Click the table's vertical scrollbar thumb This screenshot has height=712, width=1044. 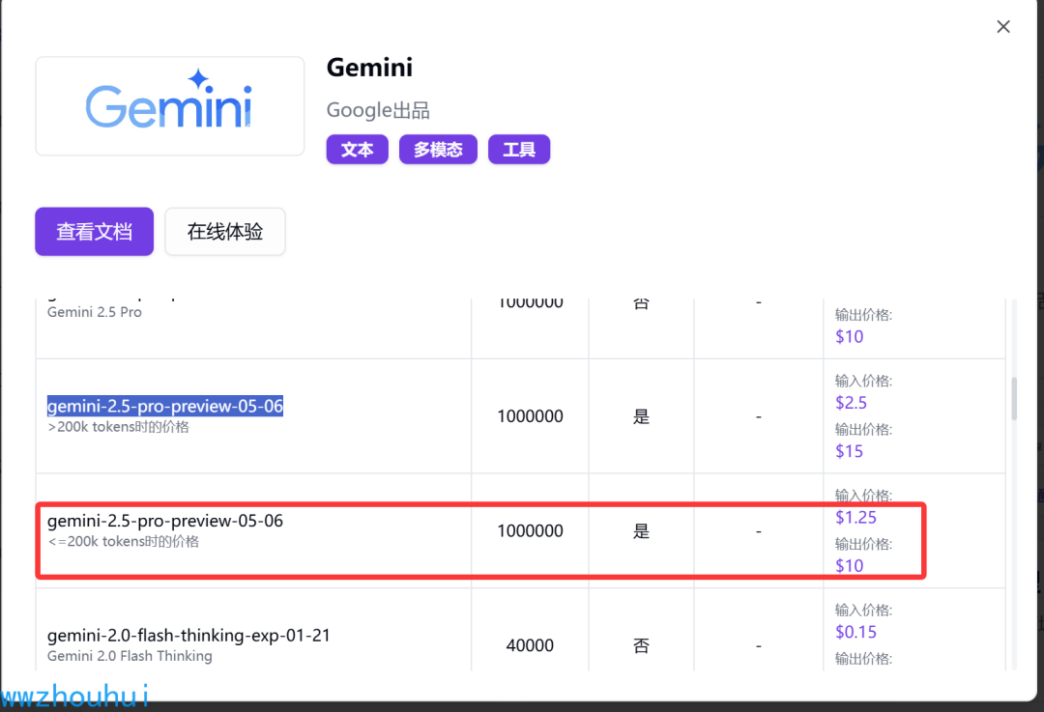coord(1014,399)
